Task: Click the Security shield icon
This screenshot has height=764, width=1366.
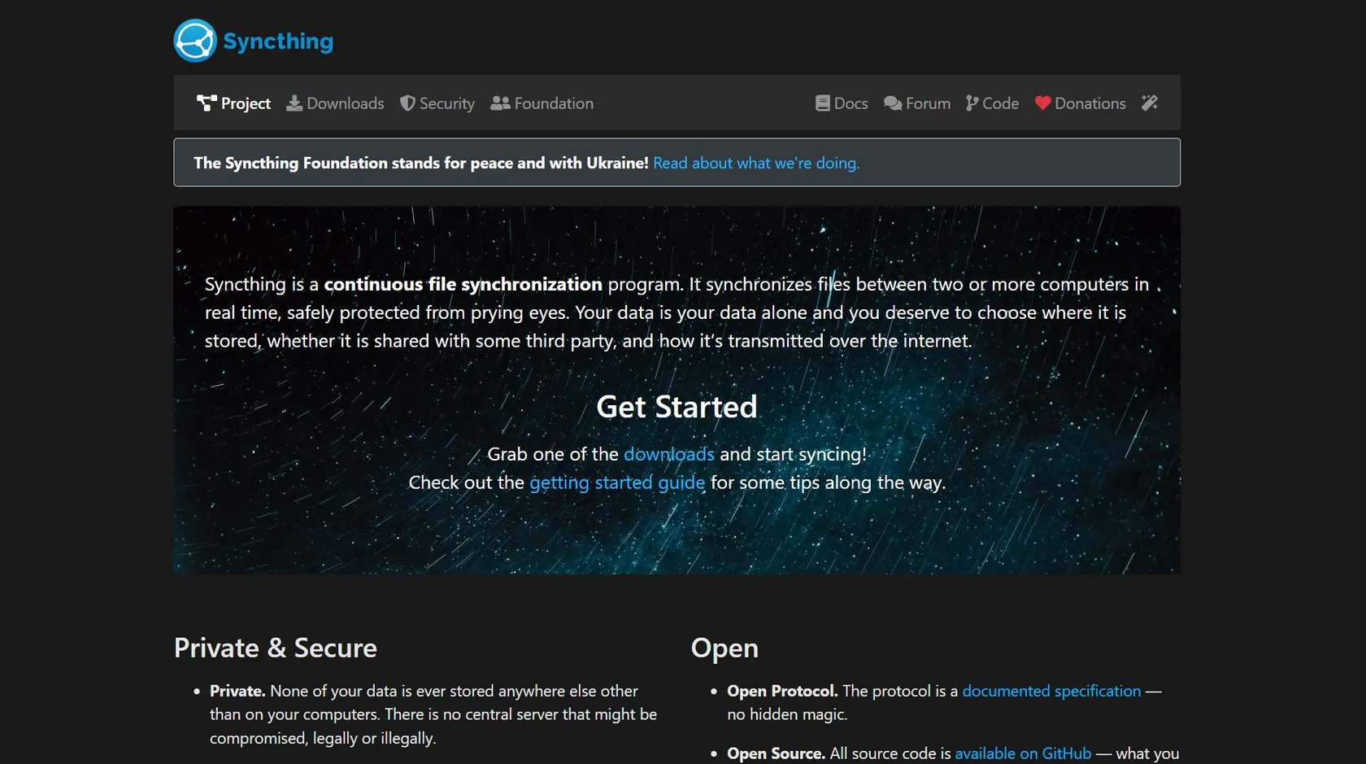Action: [x=407, y=103]
